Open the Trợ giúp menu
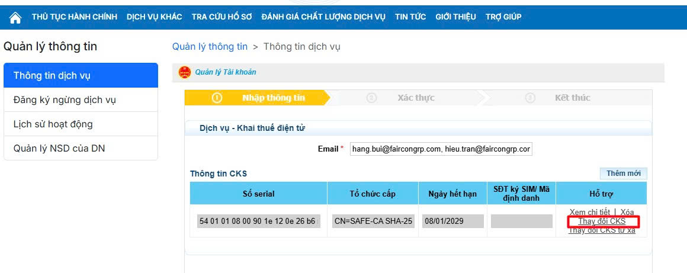This screenshot has width=687, height=273. pyautogui.click(x=503, y=17)
